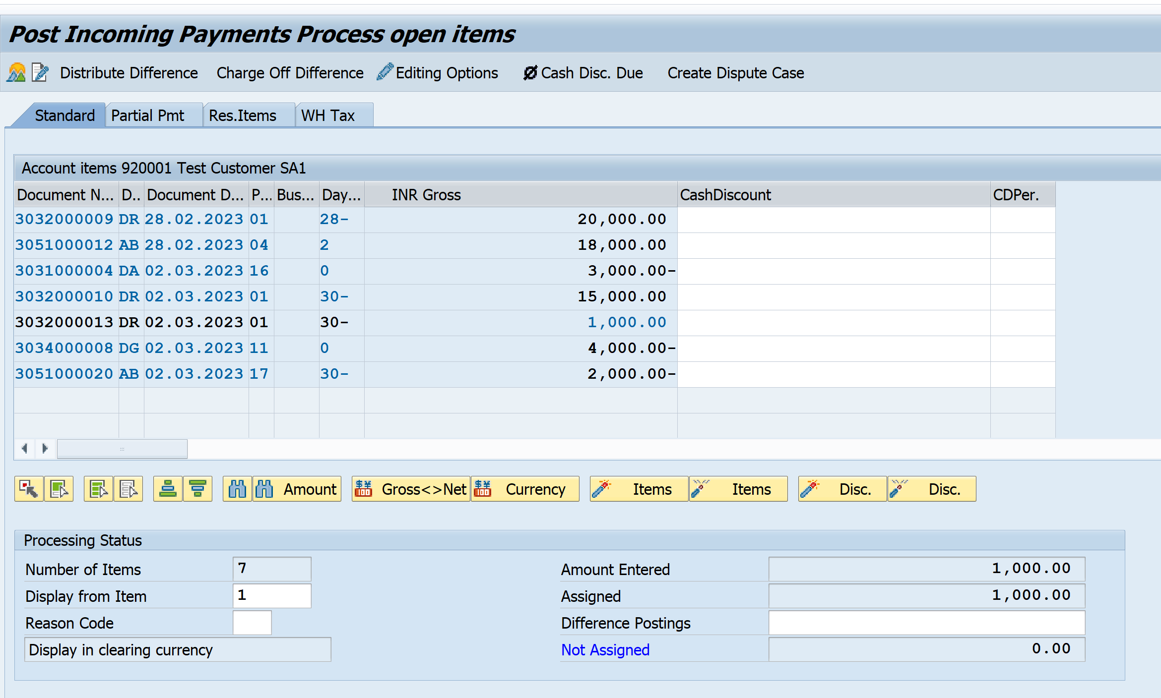Click Charge Off Difference button
Viewport: 1161px width, 698px height.
tap(290, 73)
